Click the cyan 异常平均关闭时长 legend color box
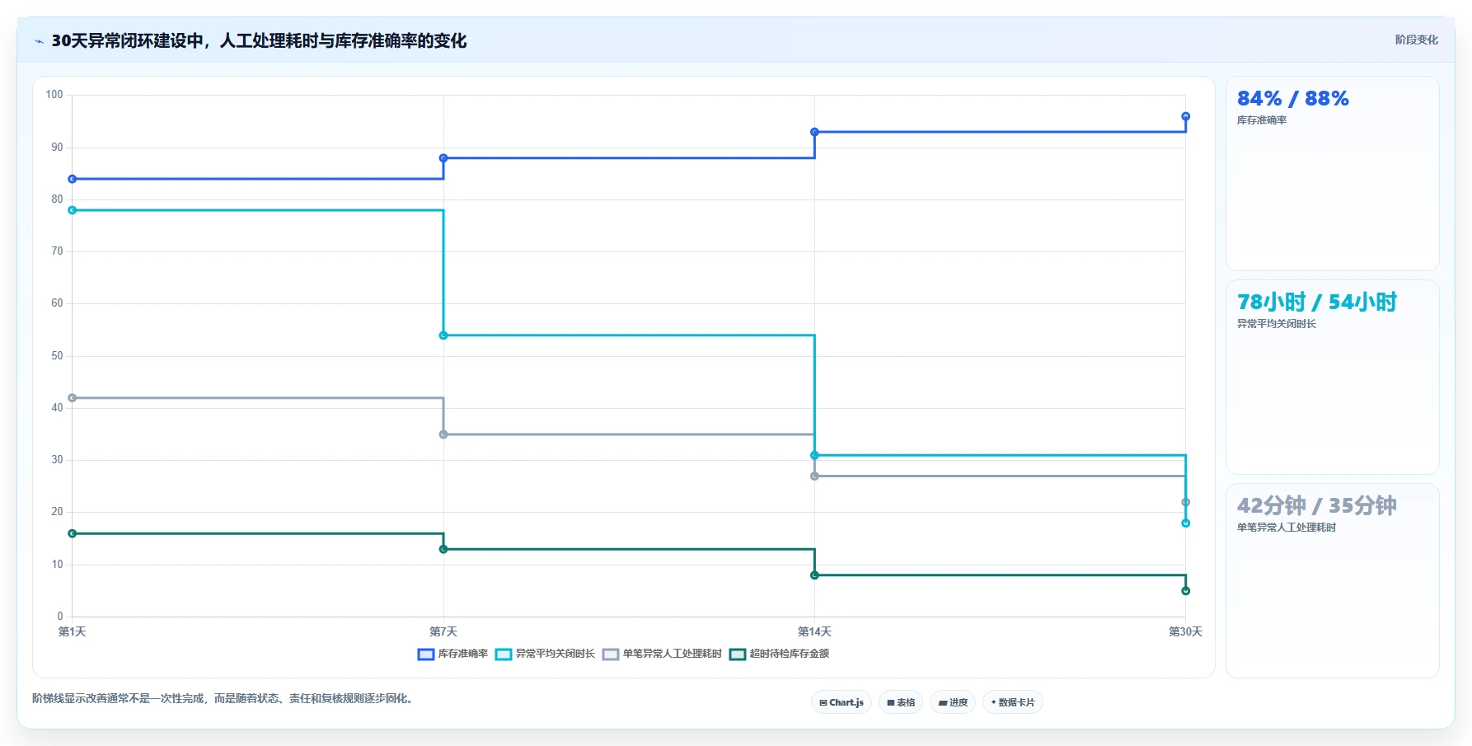The width and height of the screenshot is (1472, 746). [x=504, y=655]
